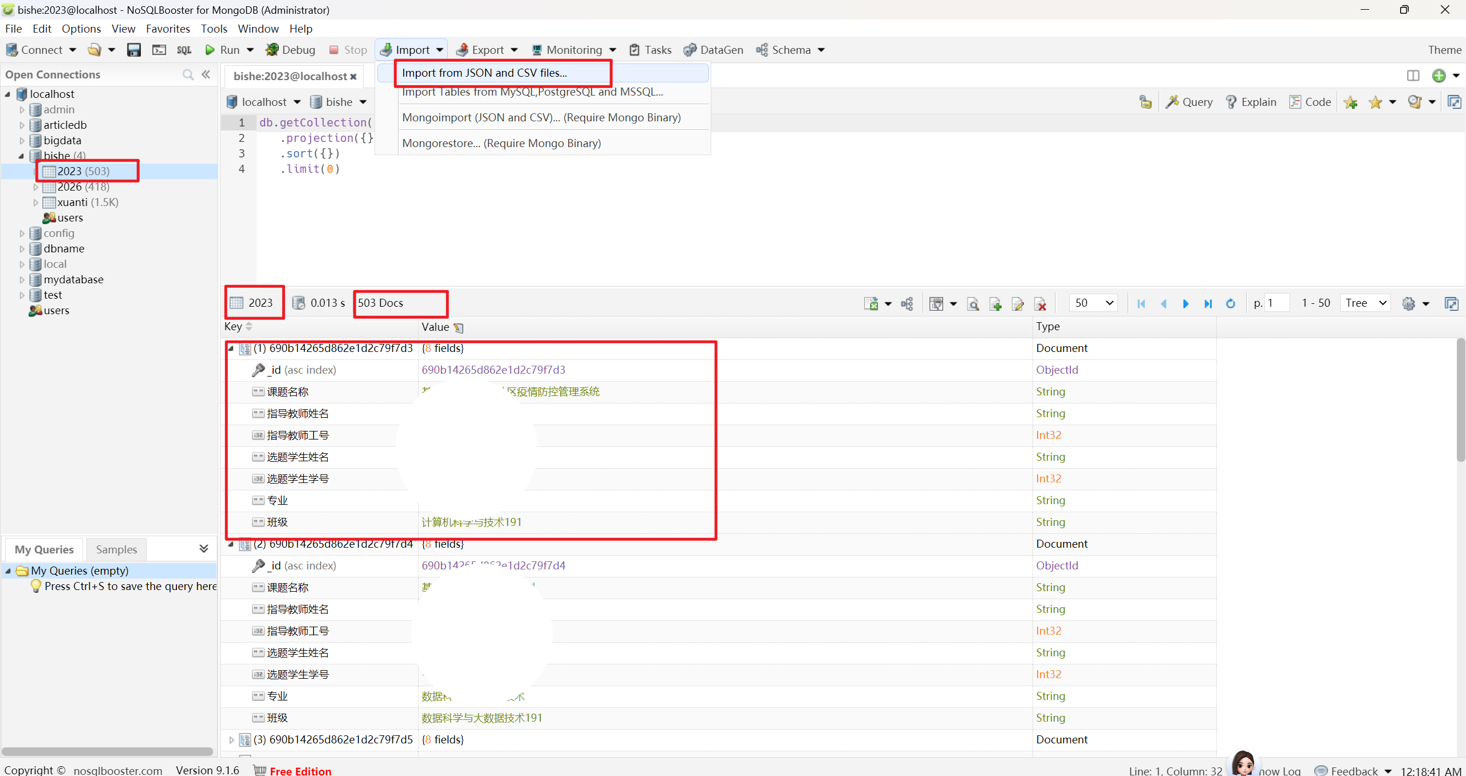Open the visual Query builder
The height and width of the screenshot is (776, 1466).
1189,102
